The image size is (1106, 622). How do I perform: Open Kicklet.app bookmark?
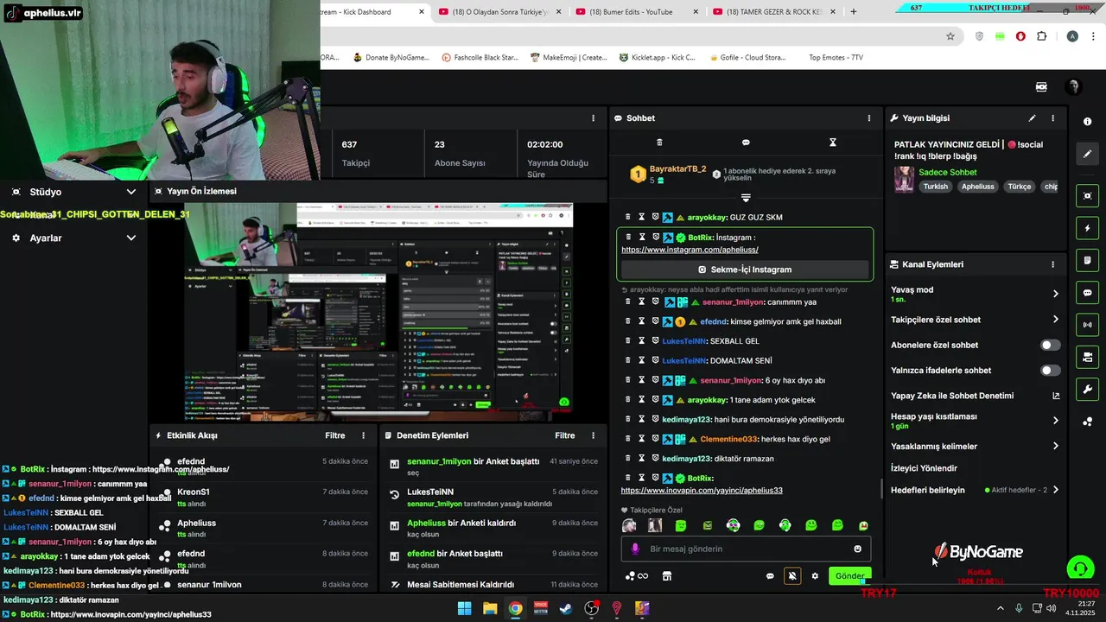pyautogui.click(x=658, y=58)
